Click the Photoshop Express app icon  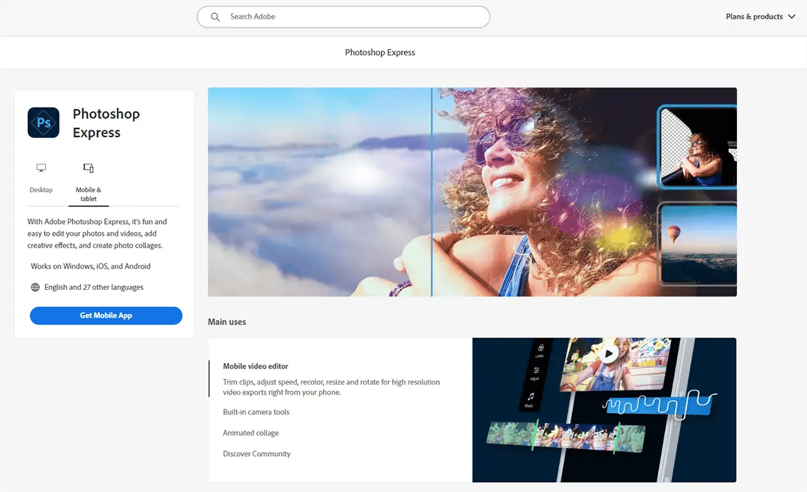tap(43, 122)
